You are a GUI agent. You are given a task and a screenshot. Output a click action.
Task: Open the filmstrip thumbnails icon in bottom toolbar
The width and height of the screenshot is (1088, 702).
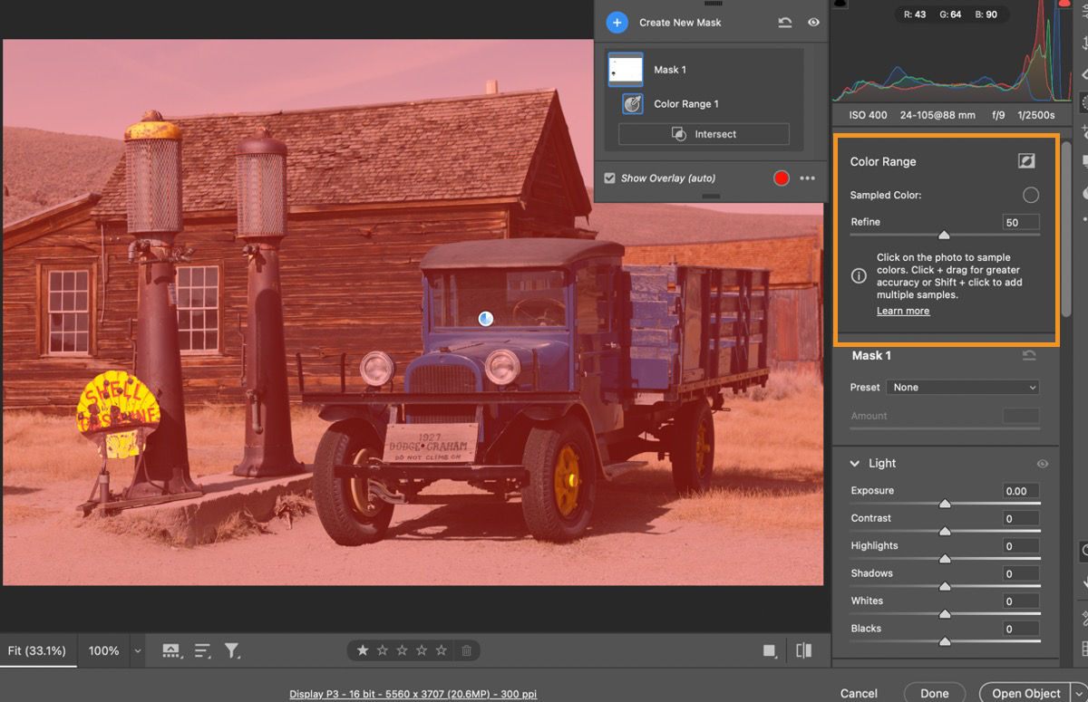pos(171,650)
